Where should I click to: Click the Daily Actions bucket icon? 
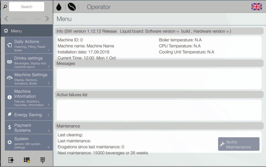click(x=10, y=45)
